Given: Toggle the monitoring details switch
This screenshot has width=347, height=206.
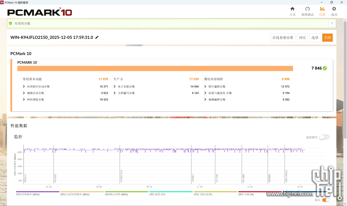Looking at the screenshot, I should 324,137.
